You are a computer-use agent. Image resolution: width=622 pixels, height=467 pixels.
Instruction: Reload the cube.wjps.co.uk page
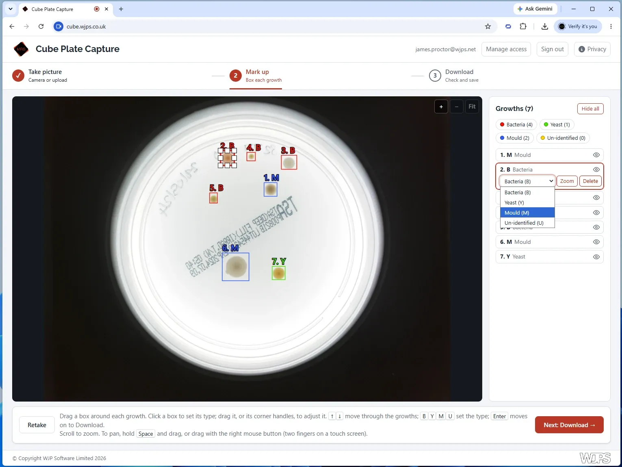point(41,26)
